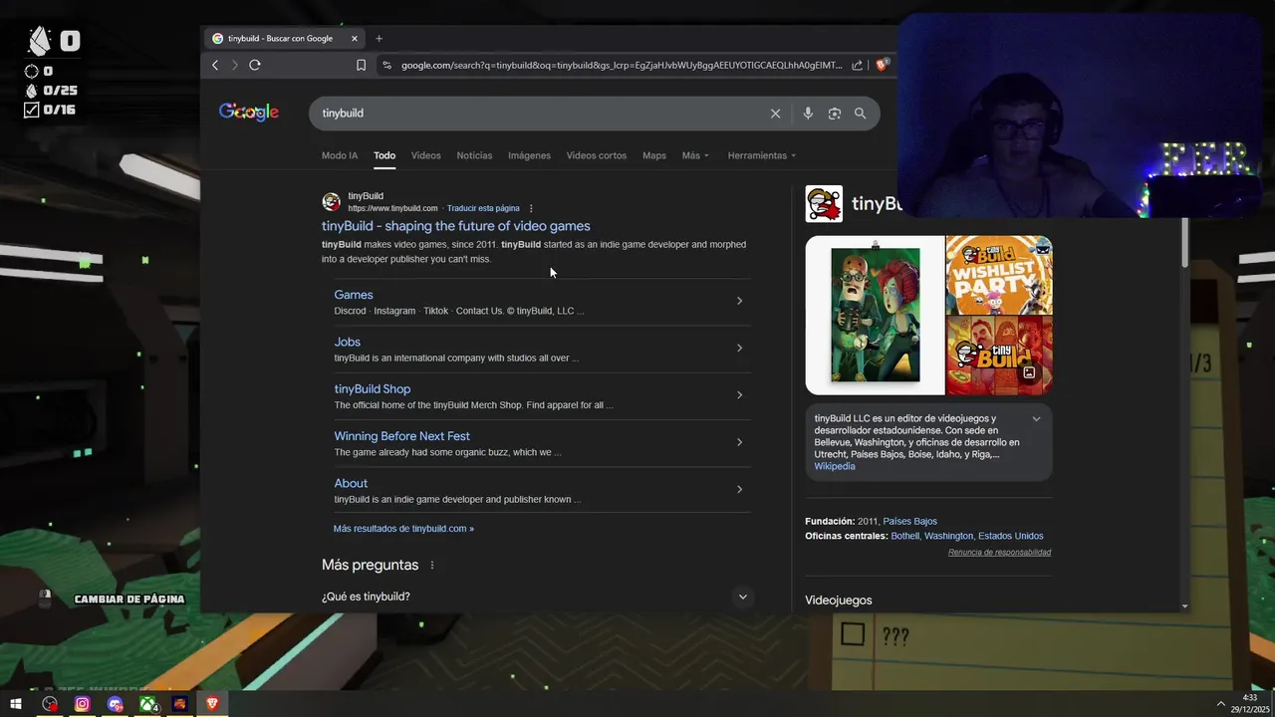Image resolution: width=1275 pixels, height=717 pixels.
Task: Close the tinybuild search tab
Action: (354, 39)
